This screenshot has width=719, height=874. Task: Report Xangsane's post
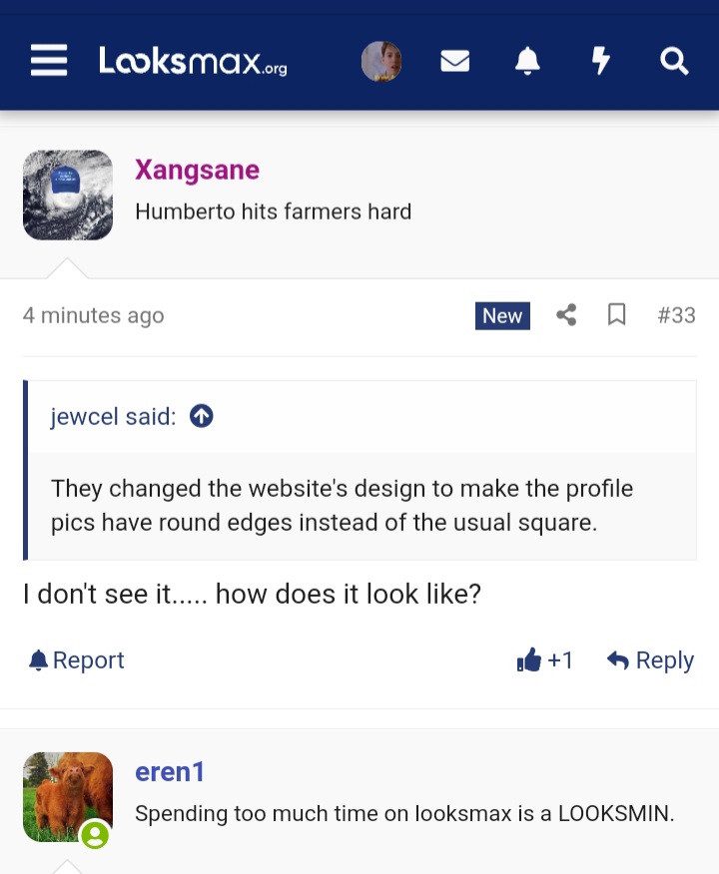pyautogui.click(x=75, y=659)
